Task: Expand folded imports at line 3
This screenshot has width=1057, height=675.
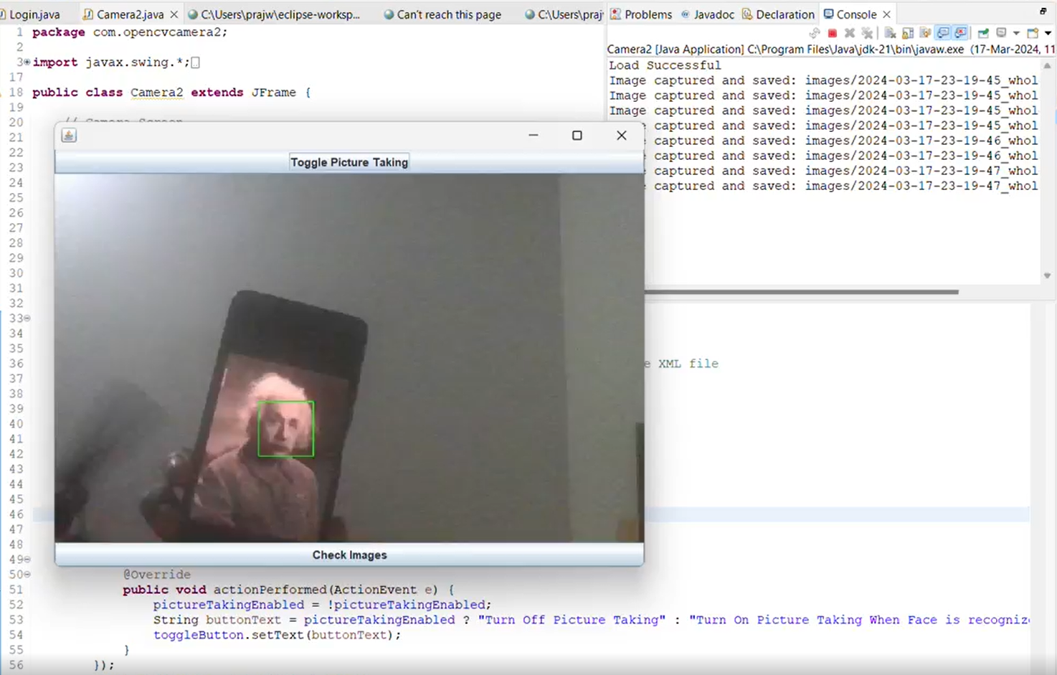Action: coord(27,62)
